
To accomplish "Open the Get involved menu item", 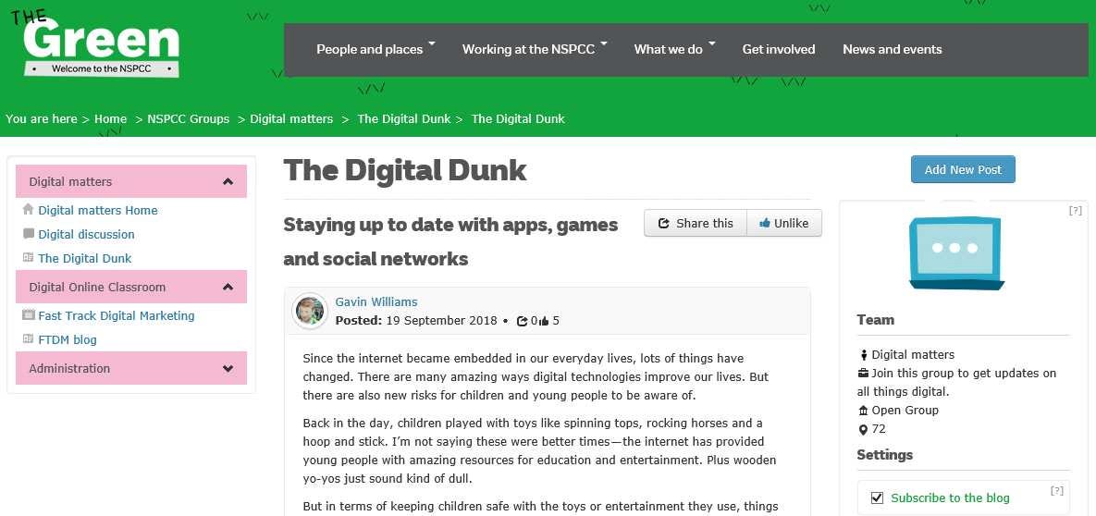I will point(779,49).
